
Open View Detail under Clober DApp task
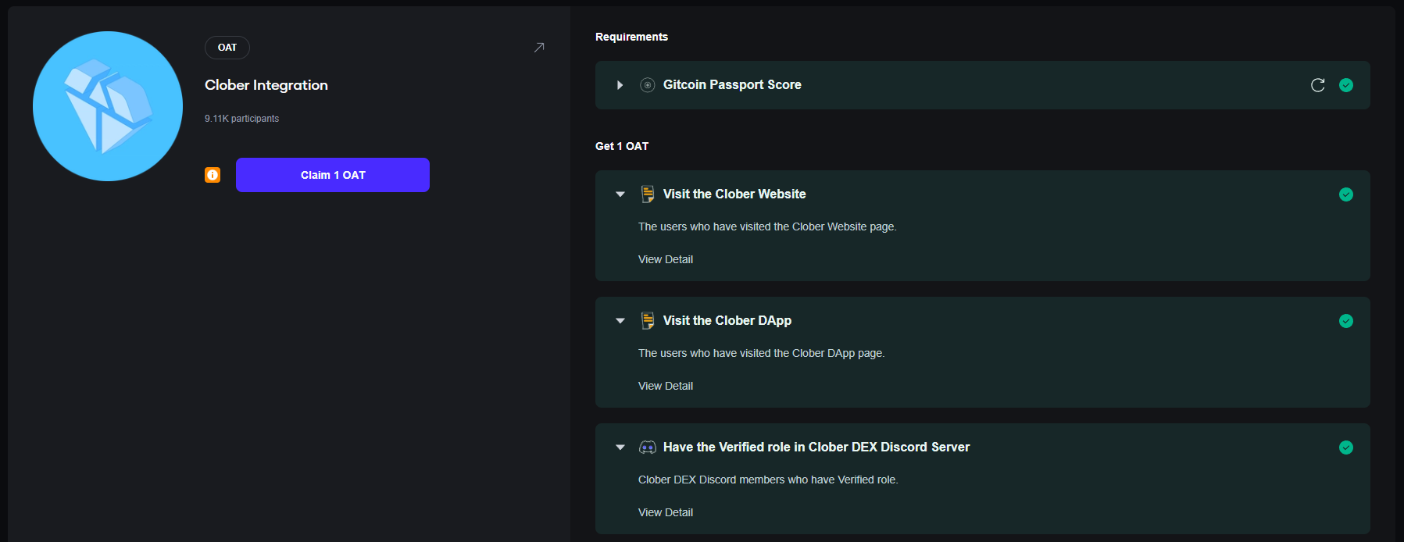click(665, 386)
